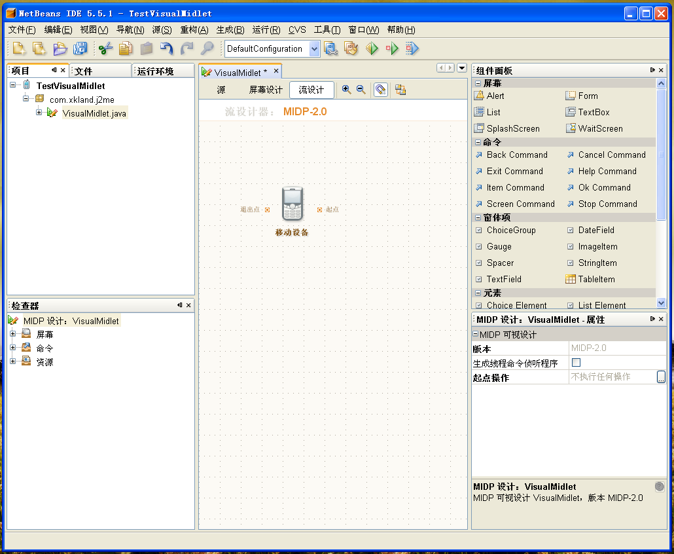Toggle the 生成线程命令侦听程序 checkbox
This screenshot has height=554, width=674.
click(576, 363)
